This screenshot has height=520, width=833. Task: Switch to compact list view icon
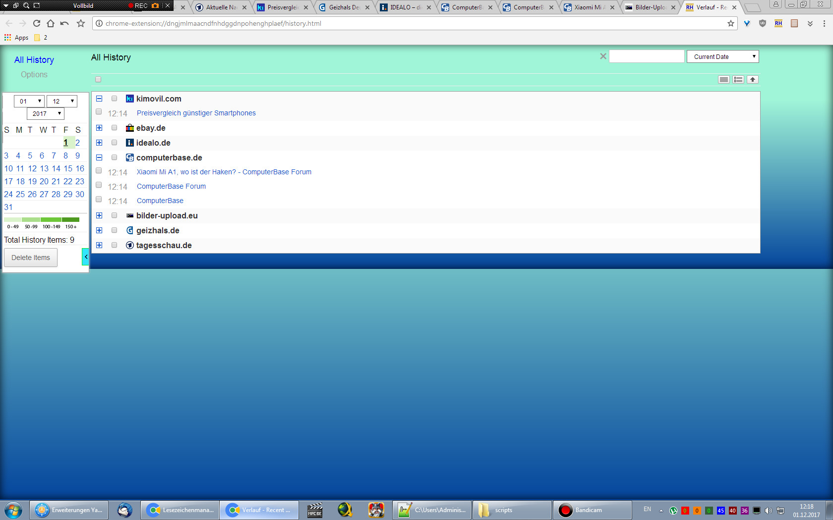coord(724,79)
